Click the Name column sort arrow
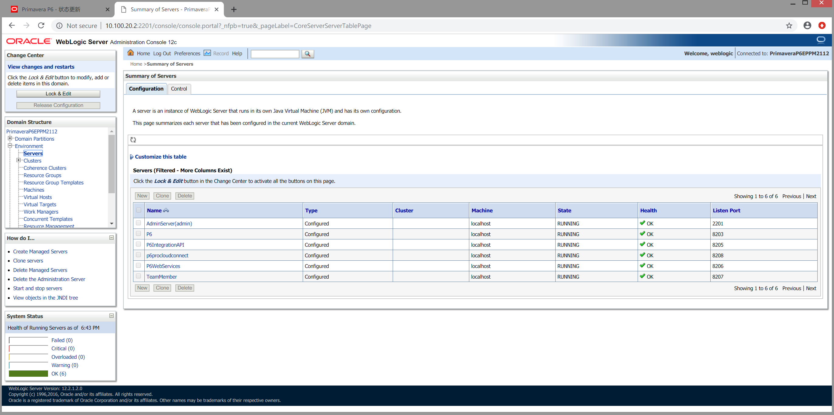Image resolution: width=834 pixels, height=415 pixels. point(166,211)
